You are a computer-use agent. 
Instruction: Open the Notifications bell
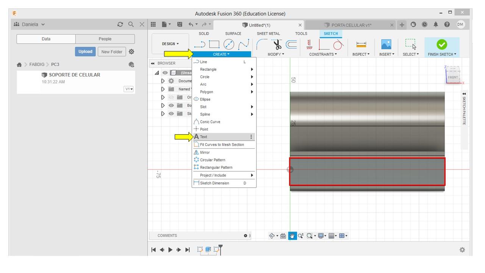pos(436,25)
